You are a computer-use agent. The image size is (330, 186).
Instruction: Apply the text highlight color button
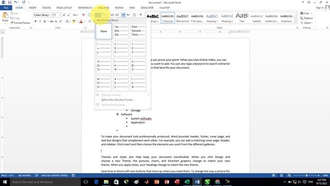click(x=74, y=21)
